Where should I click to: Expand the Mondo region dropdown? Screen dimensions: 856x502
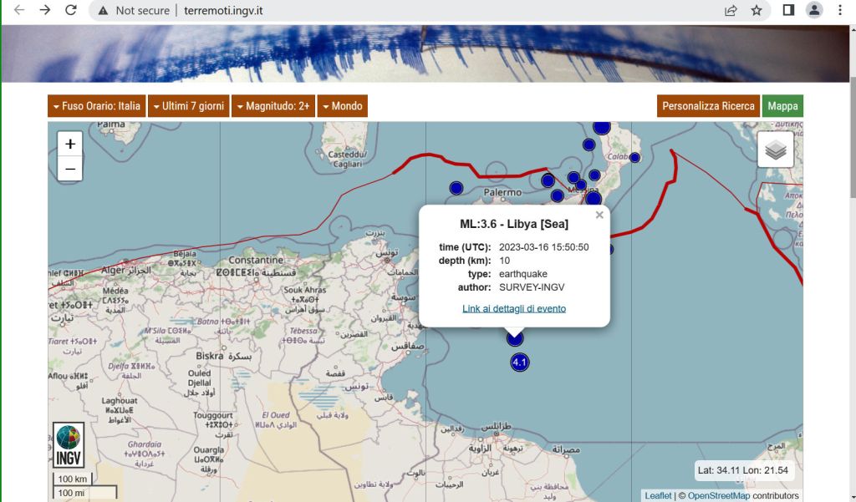pos(342,106)
